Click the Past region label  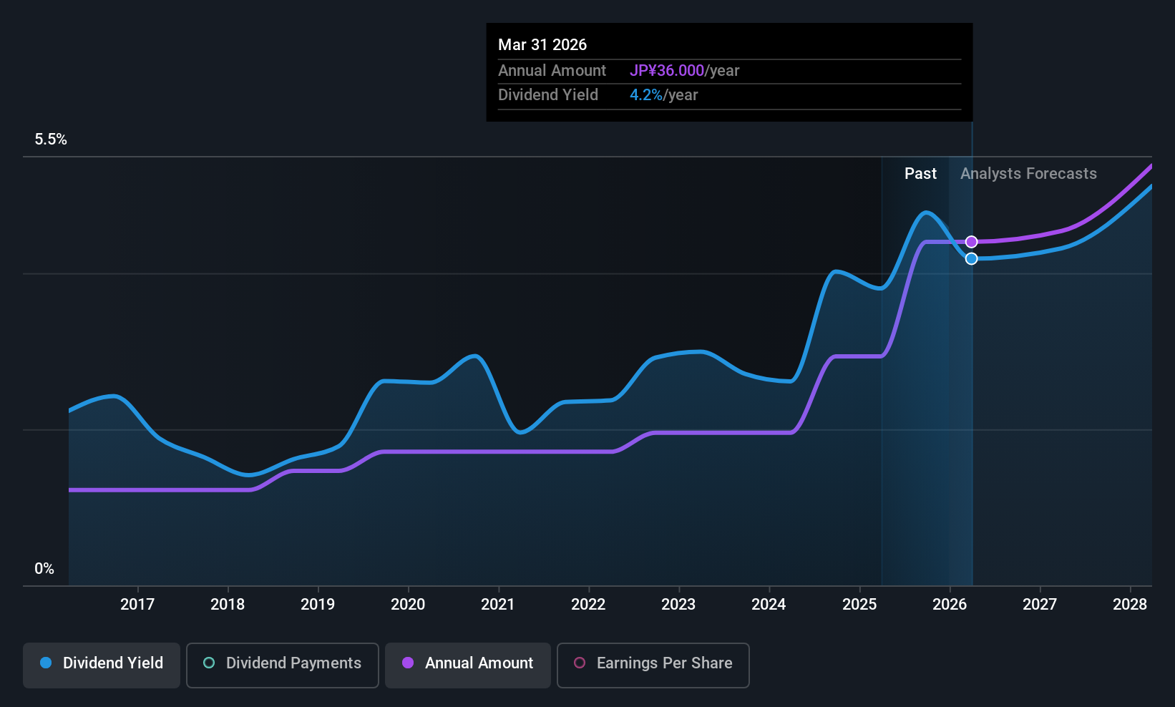click(920, 173)
